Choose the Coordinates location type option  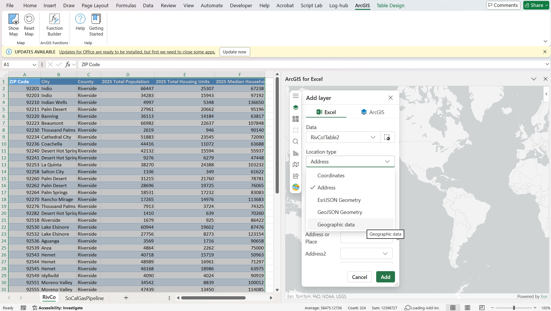point(331,176)
